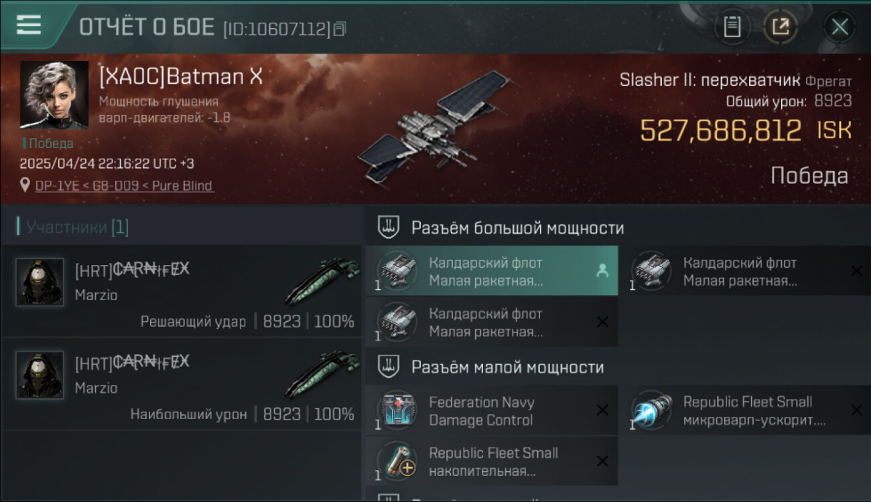Toggle X mark on third Калдарский флот launcher
The image size is (871, 502).
tap(602, 322)
